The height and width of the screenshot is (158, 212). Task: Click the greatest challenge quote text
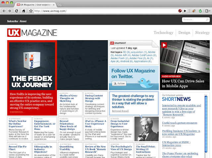(133, 101)
